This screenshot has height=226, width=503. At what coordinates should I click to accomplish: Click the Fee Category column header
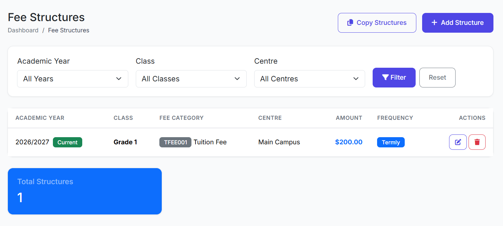[x=182, y=118]
